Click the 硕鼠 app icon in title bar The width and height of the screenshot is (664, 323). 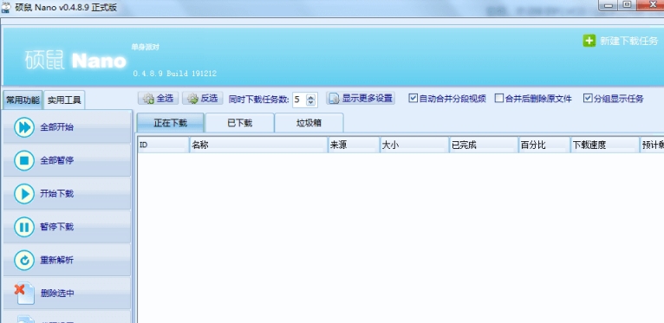coord(6,7)
